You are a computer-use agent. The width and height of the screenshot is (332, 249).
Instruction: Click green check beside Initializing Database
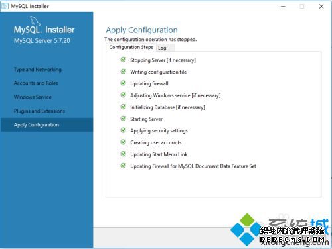point(124,107)
